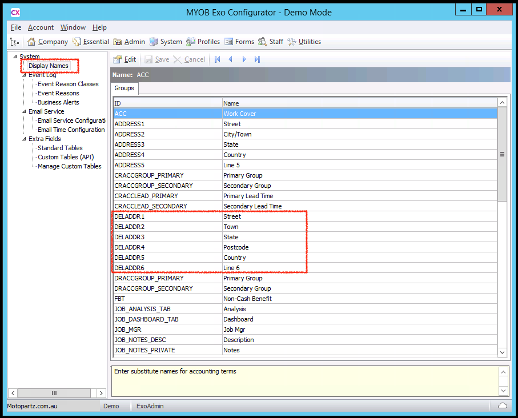Select the CRACCGROUP_PRIMARY row
Viewport: 518px width, 418px height.
tap(305, 175)
